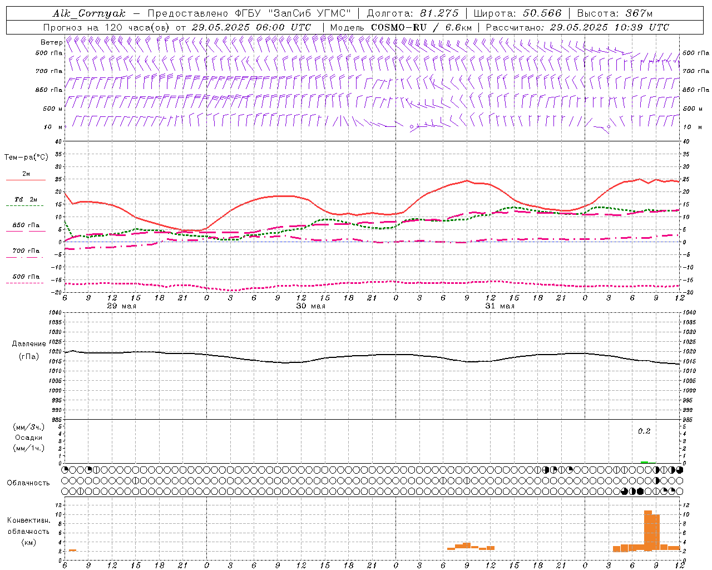This screenshot has height=570, width=712.
Task: Click the Высота: 367м value
Action: coord(615,13)
